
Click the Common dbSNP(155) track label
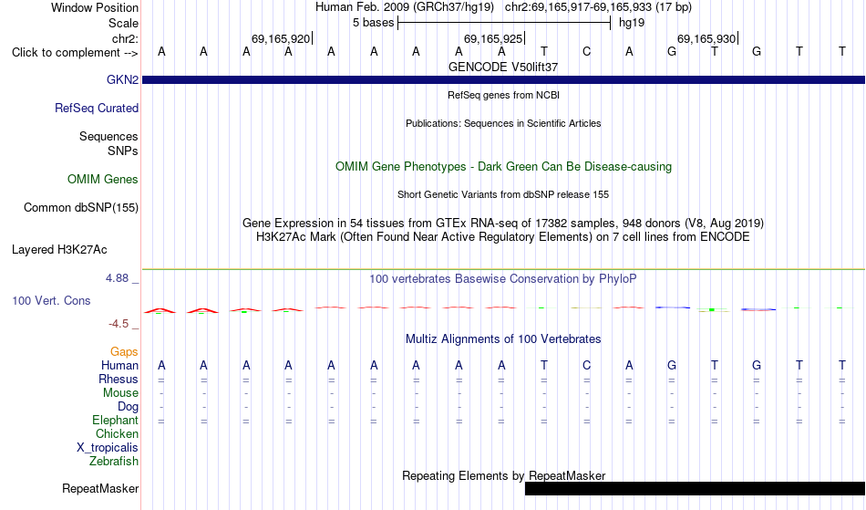coord(80,207)
